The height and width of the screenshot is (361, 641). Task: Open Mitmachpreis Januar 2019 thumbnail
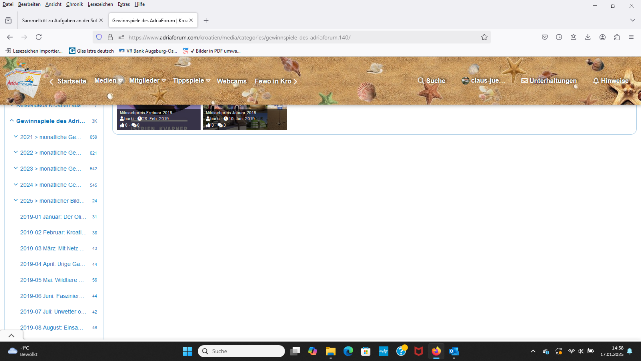(245, 117)
